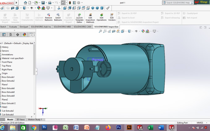Click the Apply Scene icon in top toolbar
The width and height of the screenshot is (210, 131).
43,8
